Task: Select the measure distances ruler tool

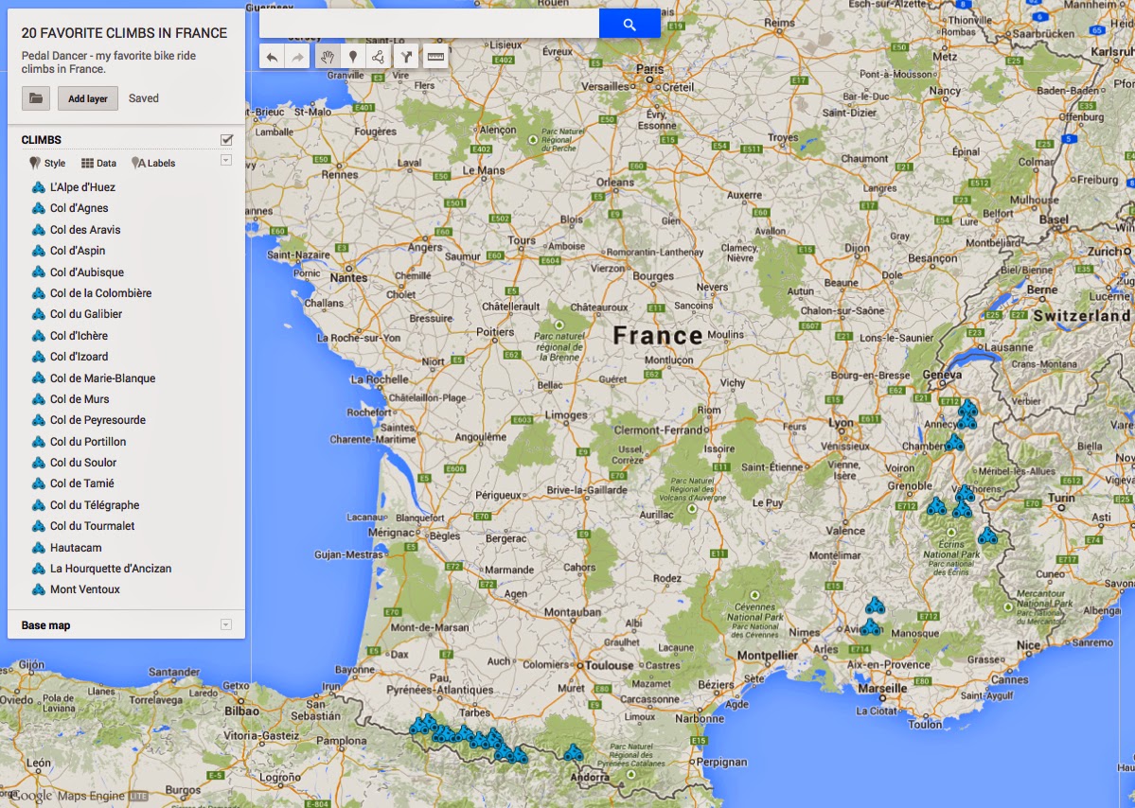Action: 434,56
